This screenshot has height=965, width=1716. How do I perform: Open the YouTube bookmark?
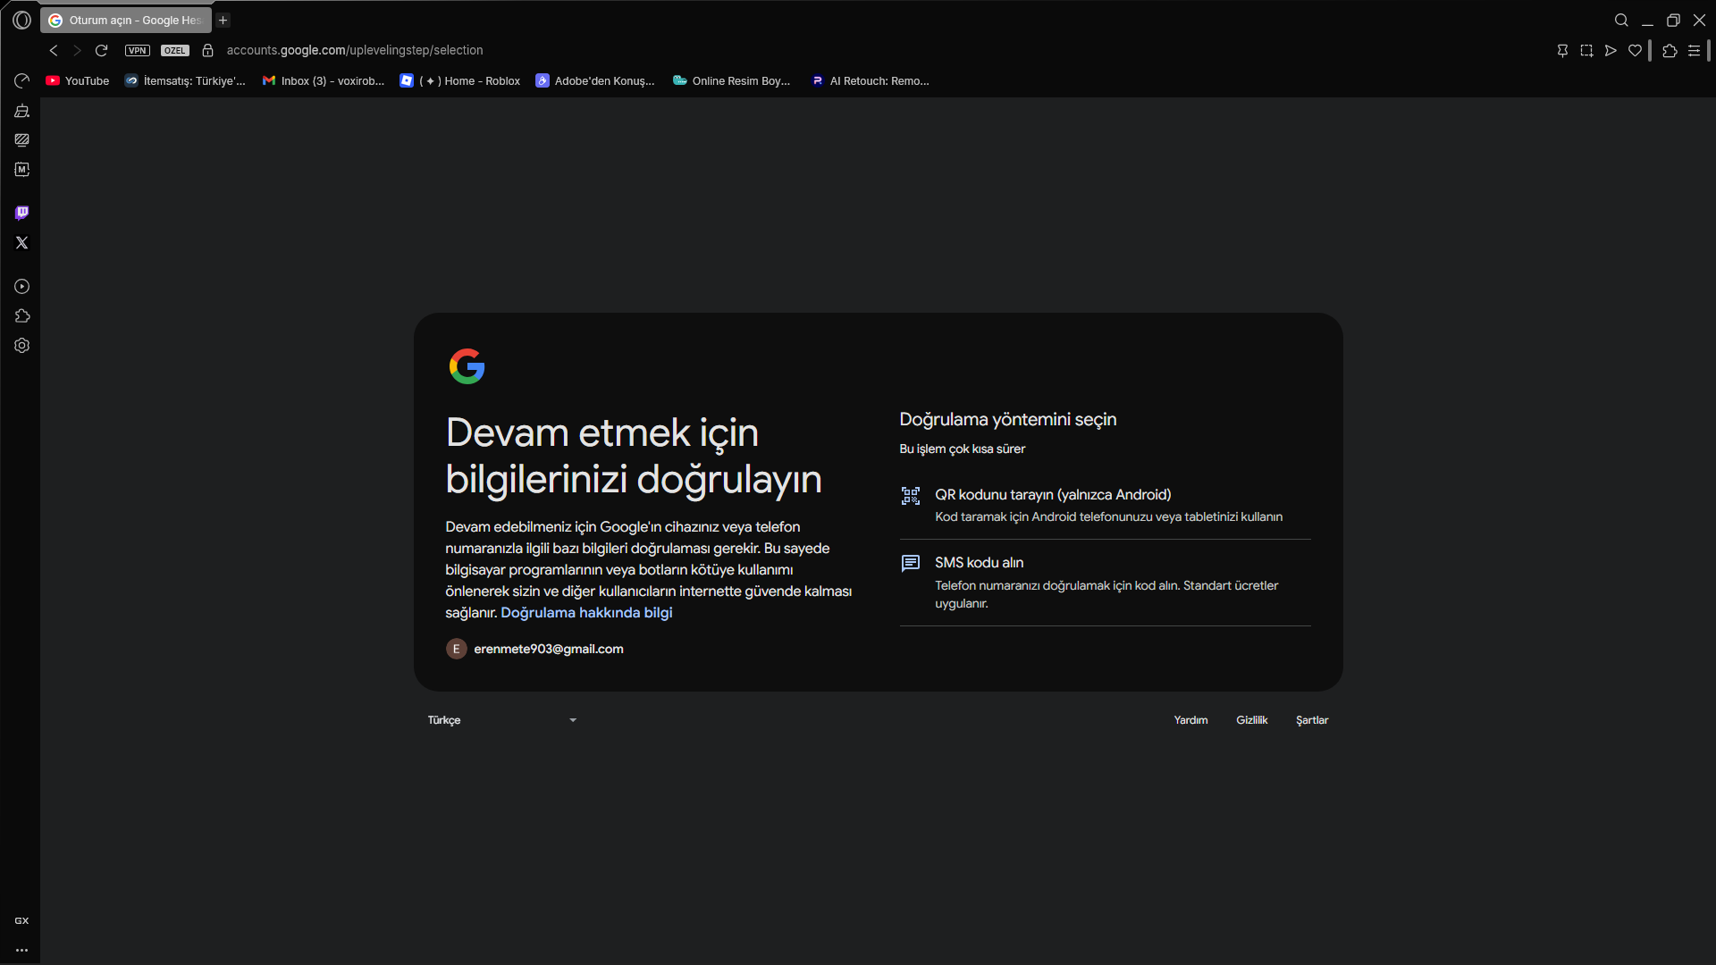coord(78,80)
